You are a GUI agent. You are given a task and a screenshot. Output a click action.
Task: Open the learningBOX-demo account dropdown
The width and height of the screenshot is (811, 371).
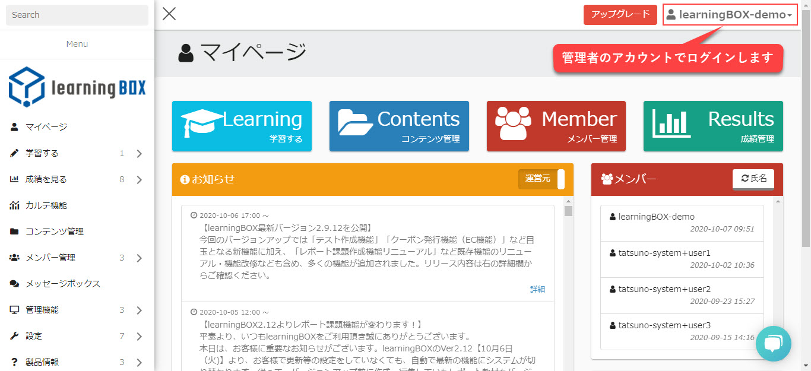pos(730,15)
